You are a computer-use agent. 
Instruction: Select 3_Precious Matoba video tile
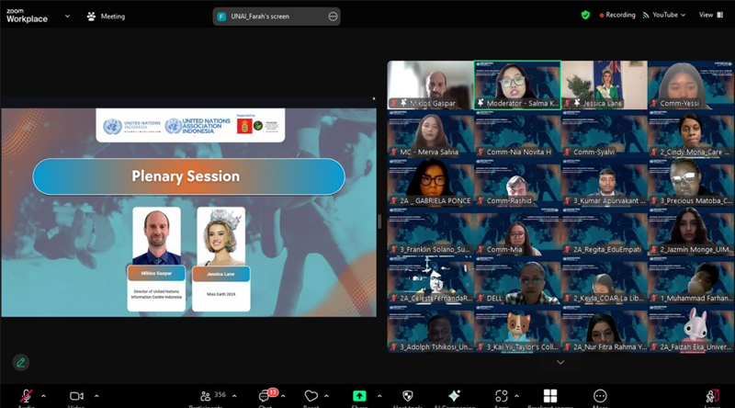tap(692, 183)
